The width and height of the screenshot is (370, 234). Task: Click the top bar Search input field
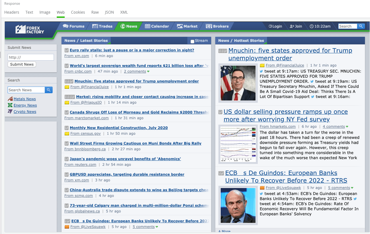coord(347,26)
